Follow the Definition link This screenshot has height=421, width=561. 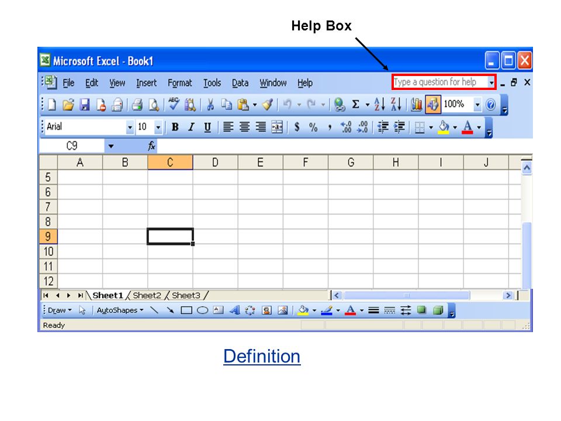(262, 356)
